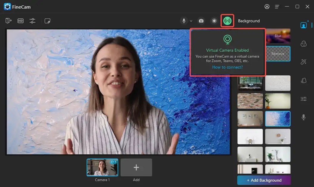The image size is (314, 187).
Task: Open camera adjustment settings icon
Action: [32, 21]
